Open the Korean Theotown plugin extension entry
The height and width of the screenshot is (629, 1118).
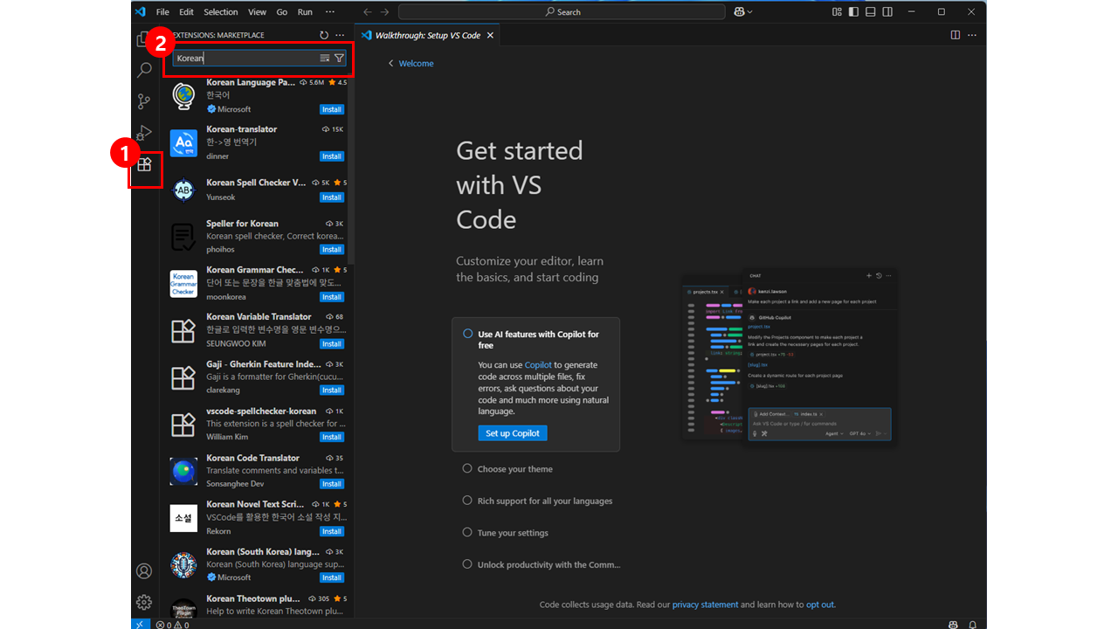pos(255,605)
